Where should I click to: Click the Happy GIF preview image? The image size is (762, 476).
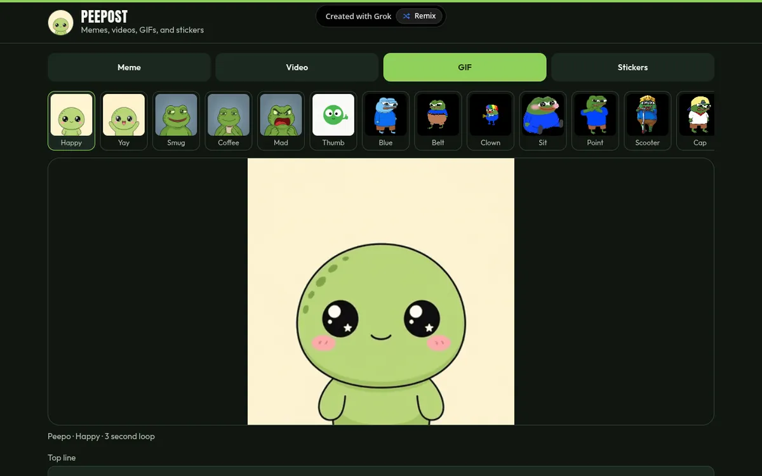(381, 291)
